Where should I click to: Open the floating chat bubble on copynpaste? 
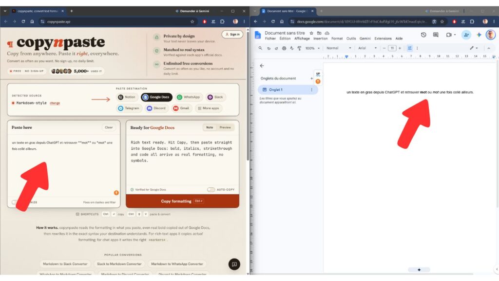234,264
